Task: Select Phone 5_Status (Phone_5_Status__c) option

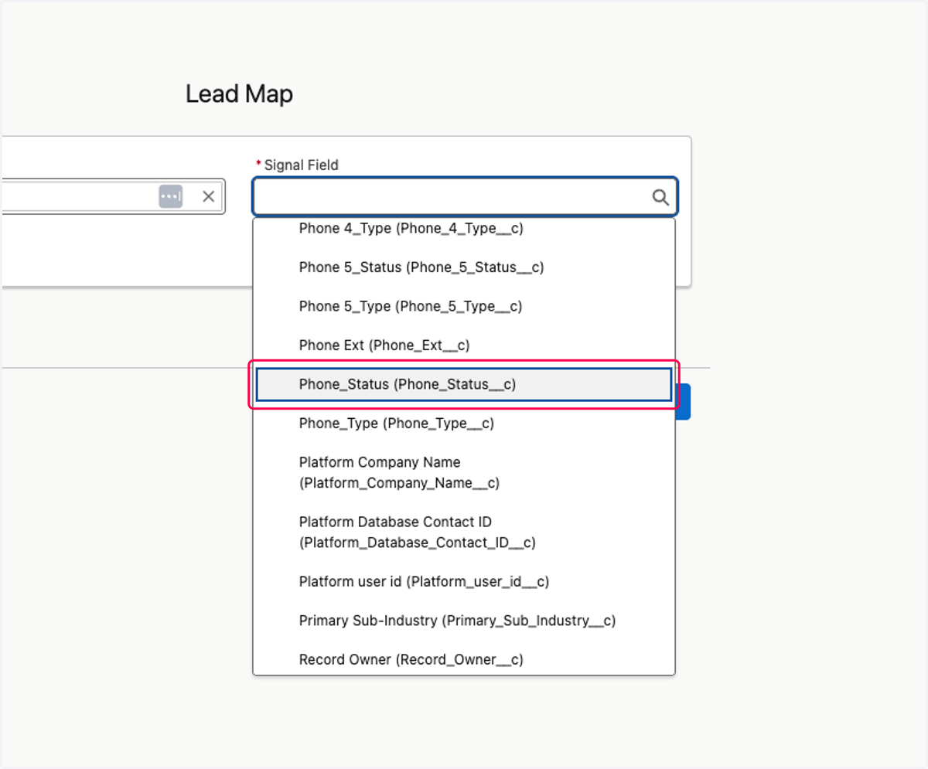Action: coord(464,267)
